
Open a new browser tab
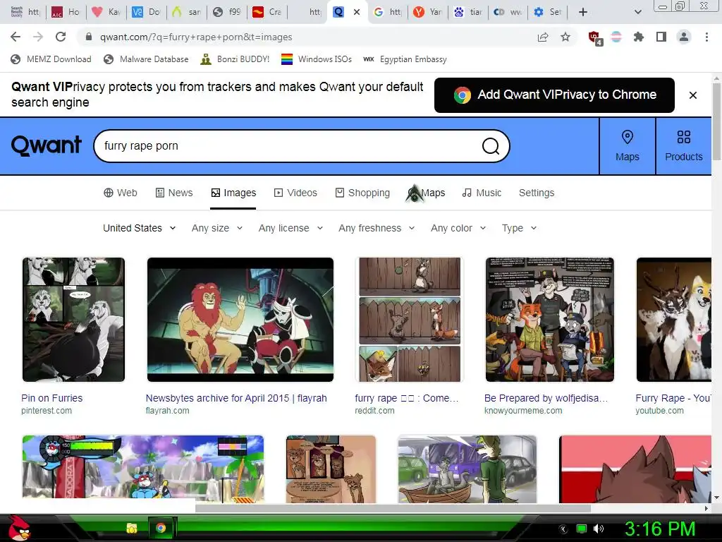[583, 12]
